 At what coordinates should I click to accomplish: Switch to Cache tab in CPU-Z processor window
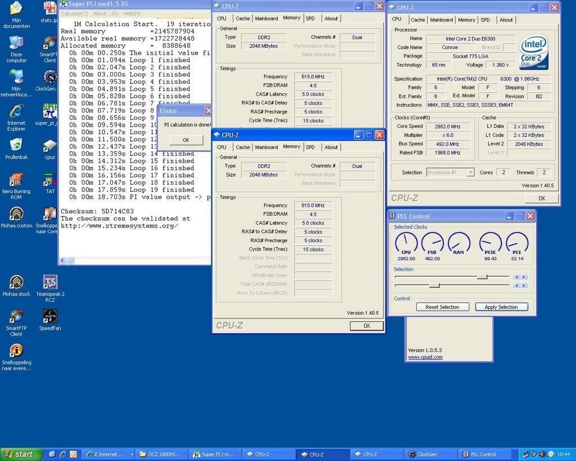pos(418,20)
